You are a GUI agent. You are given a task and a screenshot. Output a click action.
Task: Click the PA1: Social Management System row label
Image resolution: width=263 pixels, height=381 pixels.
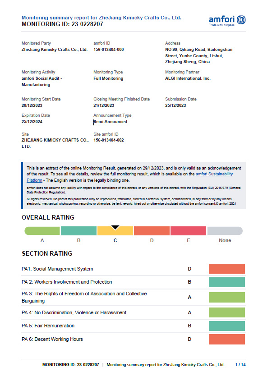coord(57,269)
